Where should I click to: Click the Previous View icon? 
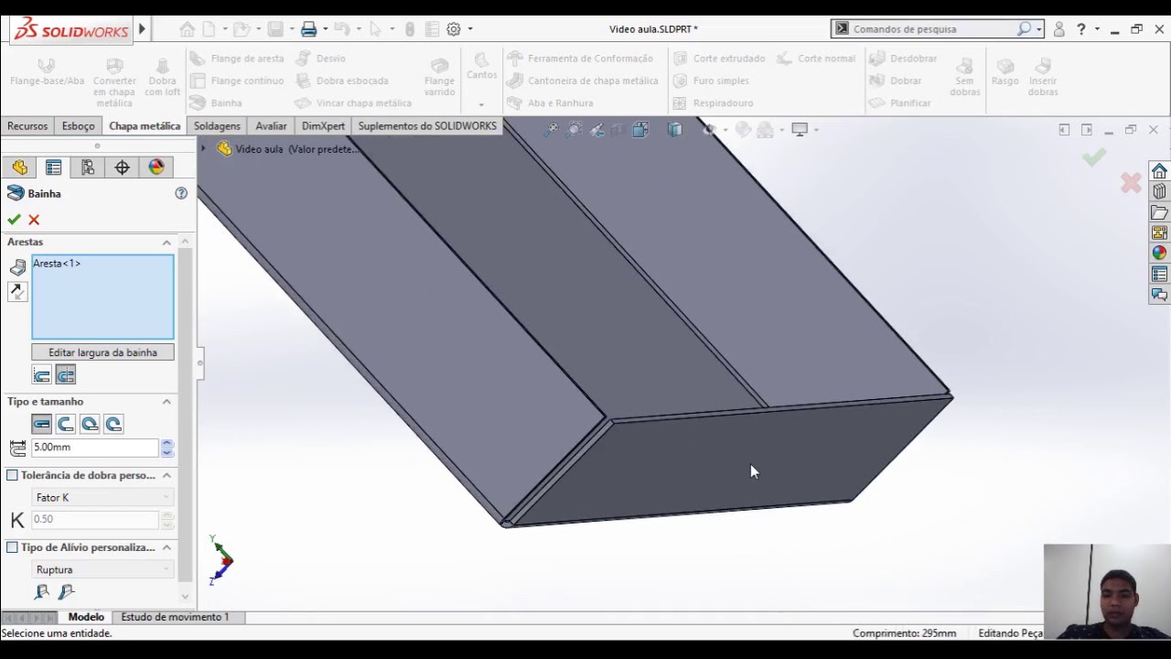pos(596,130)
